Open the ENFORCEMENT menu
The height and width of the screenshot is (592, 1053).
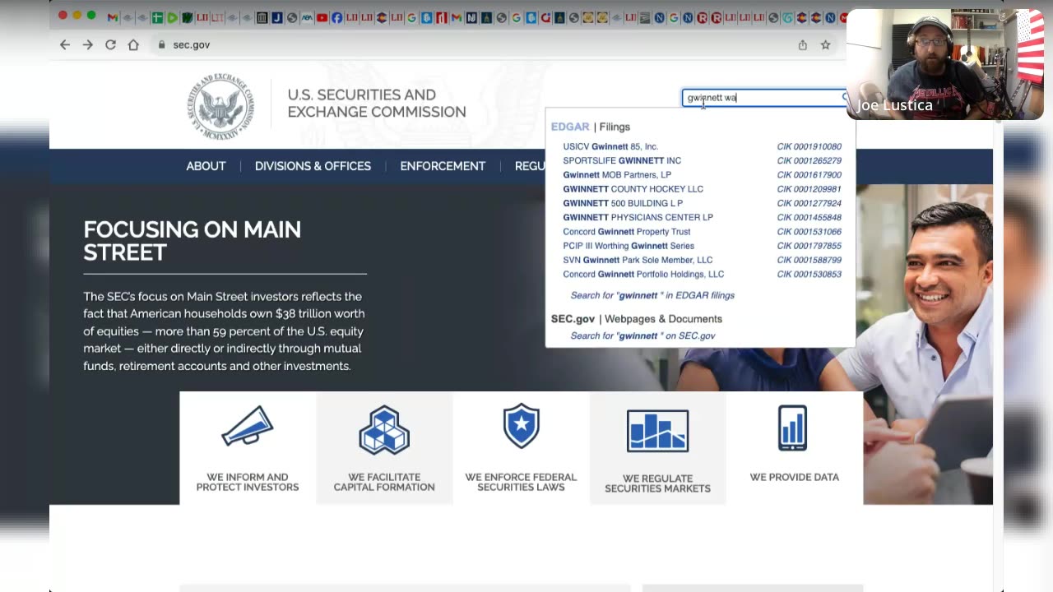coord(443,166)
